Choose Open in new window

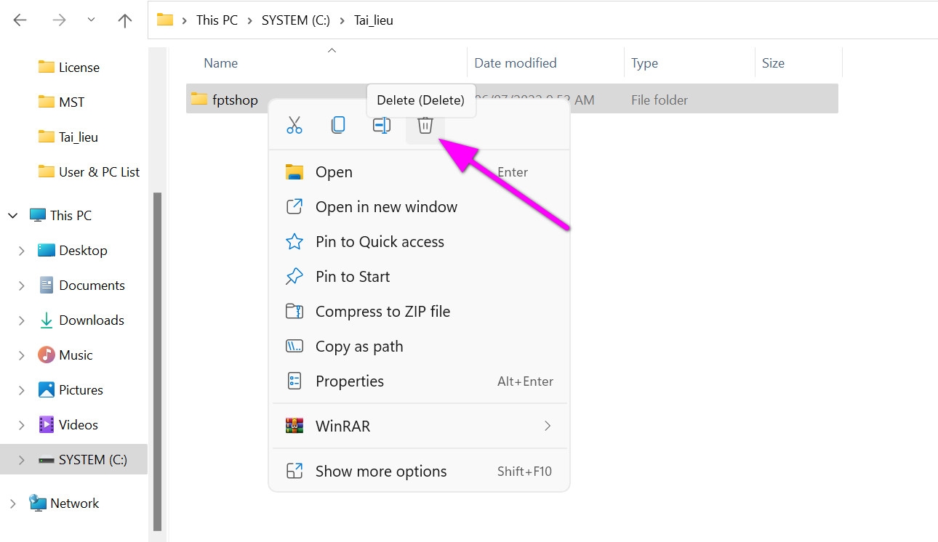[386, 206]
